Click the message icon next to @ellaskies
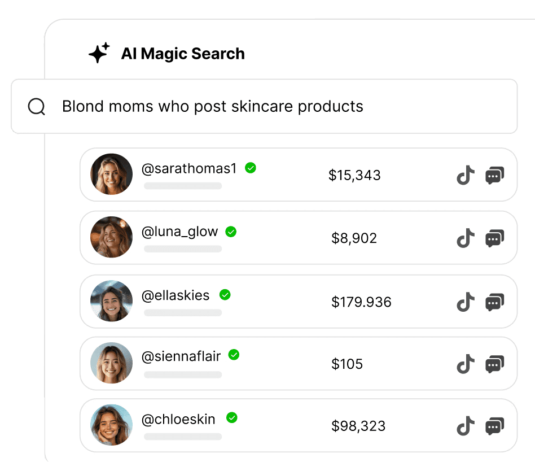 tap(494, 302)
